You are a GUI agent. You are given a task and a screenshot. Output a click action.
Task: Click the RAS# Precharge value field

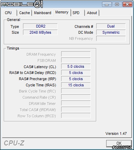click(76, 79)
